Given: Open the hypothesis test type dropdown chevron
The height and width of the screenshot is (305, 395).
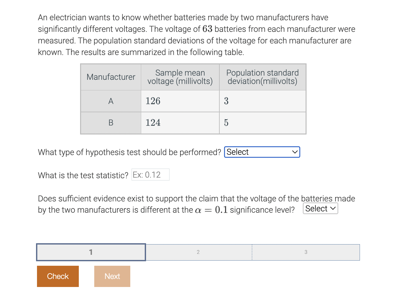Looking at the screenshot, I should (x=294, y=152).
